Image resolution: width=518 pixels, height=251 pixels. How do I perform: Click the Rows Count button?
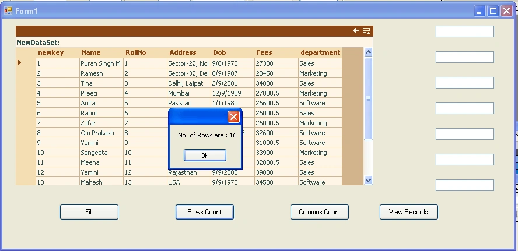205,212
